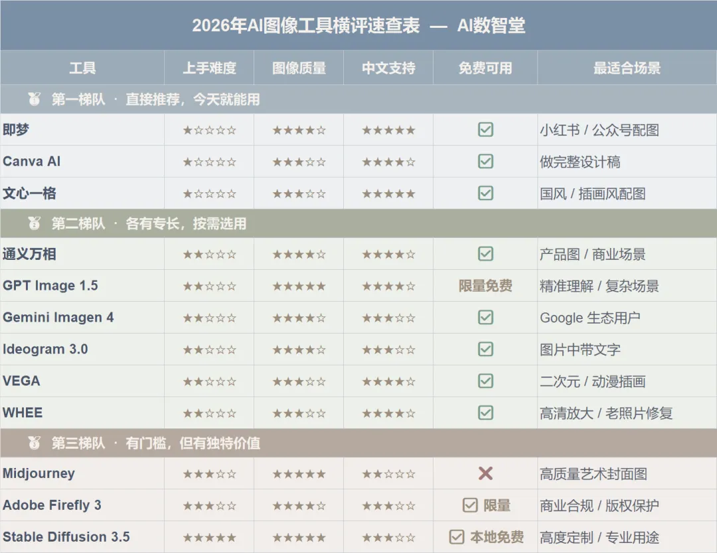This screenshot has height=553, width=717.
Task: Click the 中文支持 star rating for Gemini Imagen 4
Action: (x=388, y=318)
